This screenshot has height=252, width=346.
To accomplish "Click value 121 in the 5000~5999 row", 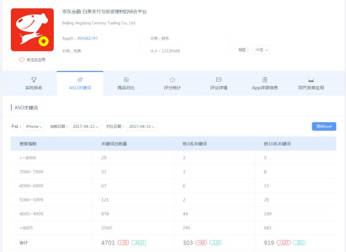I will coord(105,200).
